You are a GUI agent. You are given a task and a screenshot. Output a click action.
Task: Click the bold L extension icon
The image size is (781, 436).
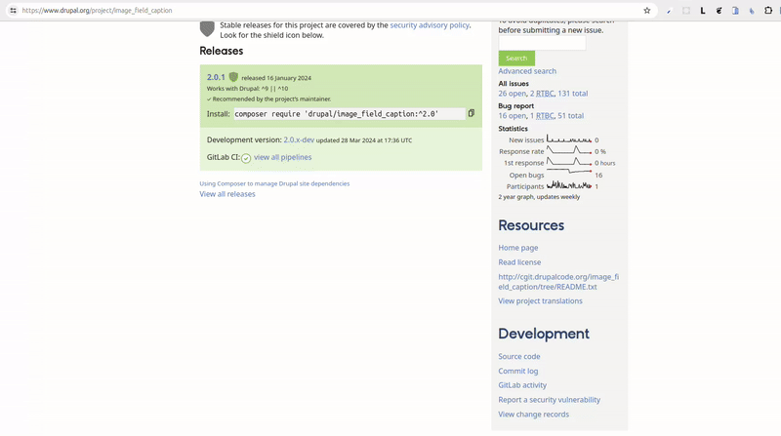[702, 11]
